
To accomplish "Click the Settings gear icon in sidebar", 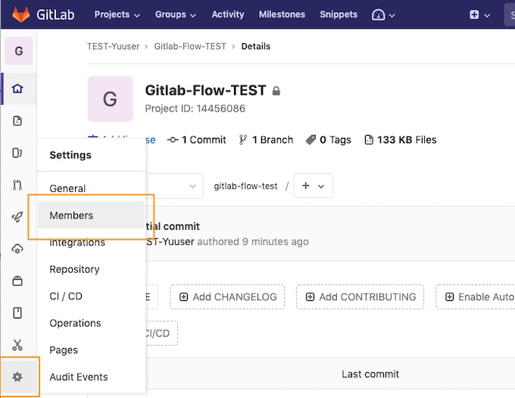I will click(17, 377).
